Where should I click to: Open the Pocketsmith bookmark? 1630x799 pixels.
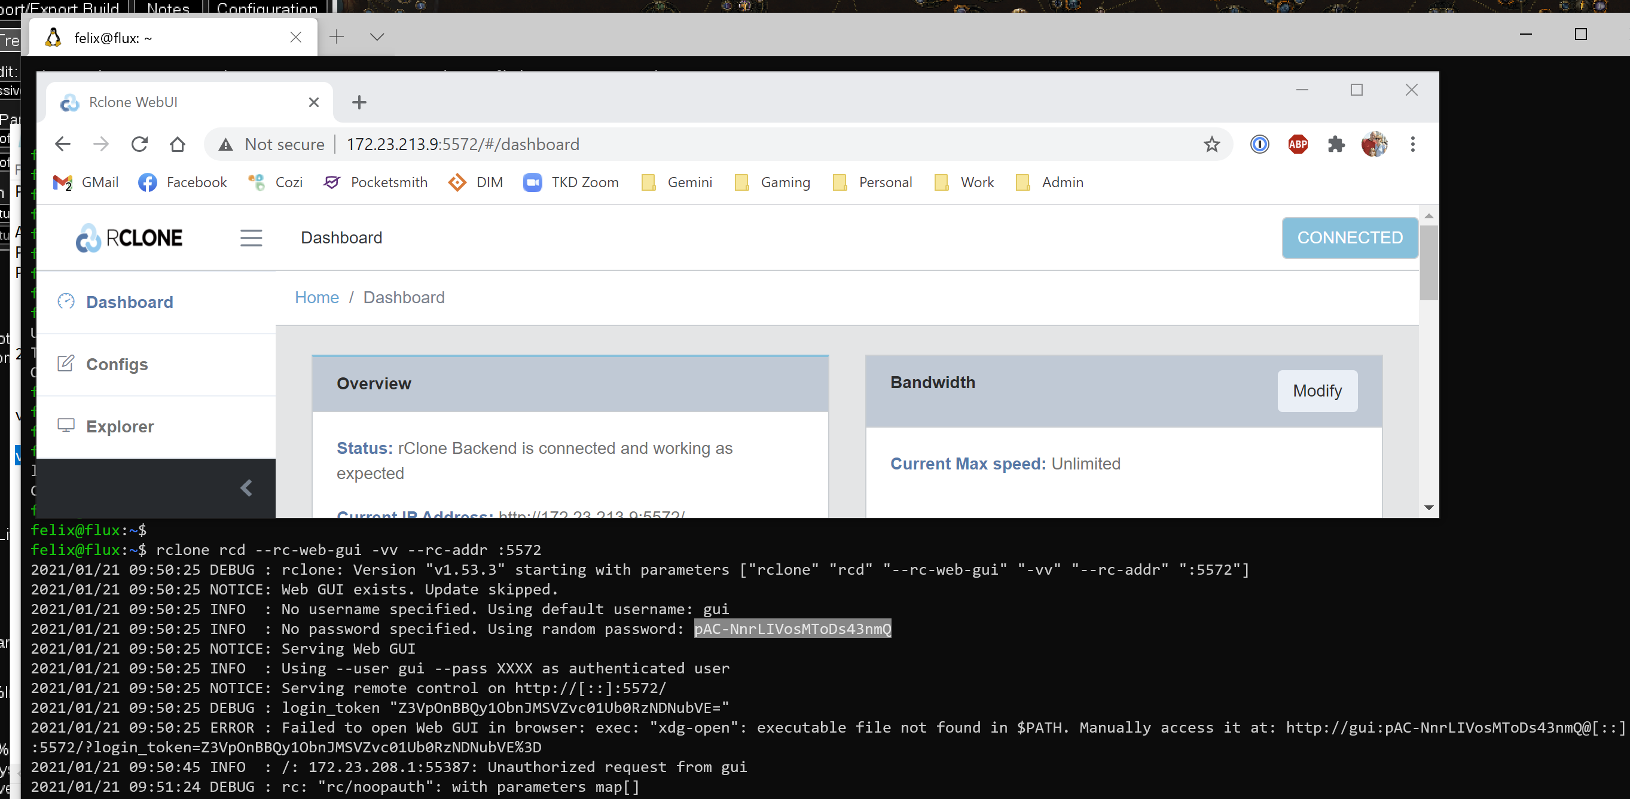[376, 182]
